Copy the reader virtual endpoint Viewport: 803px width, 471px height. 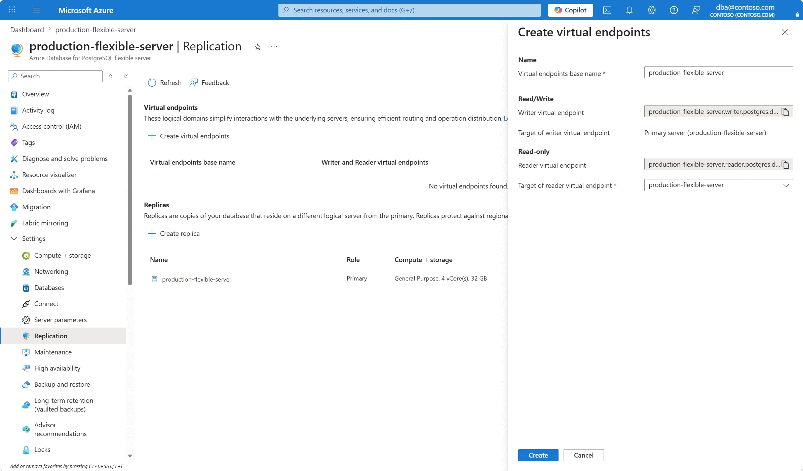coord(786,164)
